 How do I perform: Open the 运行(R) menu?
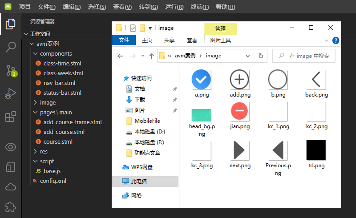pos(174,7)
